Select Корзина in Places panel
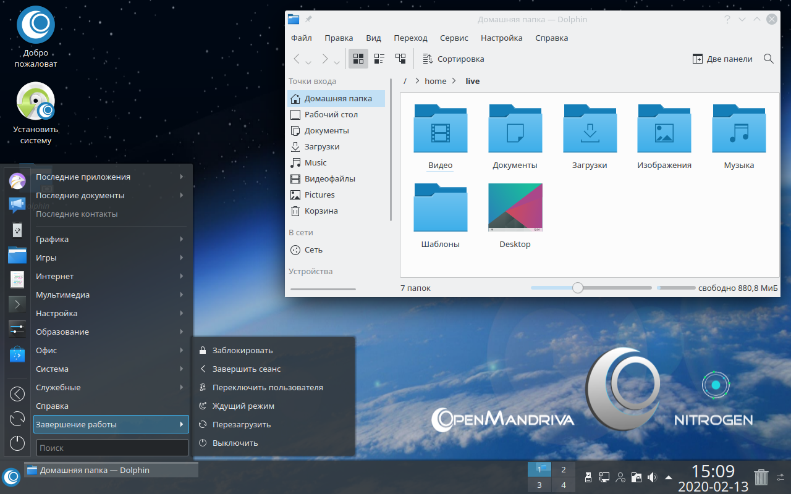This screenshot has height=494, width=791. point(336,211)
